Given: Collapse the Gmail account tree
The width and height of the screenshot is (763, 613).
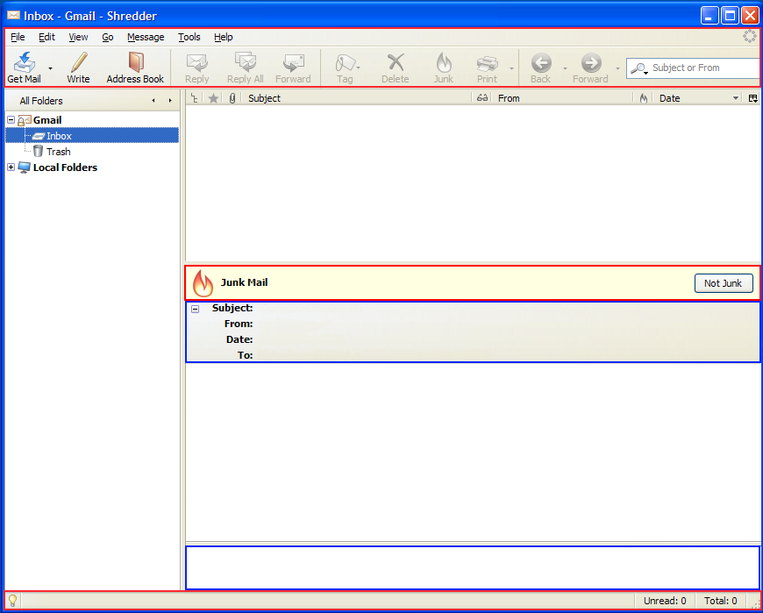Looking at the screenshot, I should click(11, 120).
